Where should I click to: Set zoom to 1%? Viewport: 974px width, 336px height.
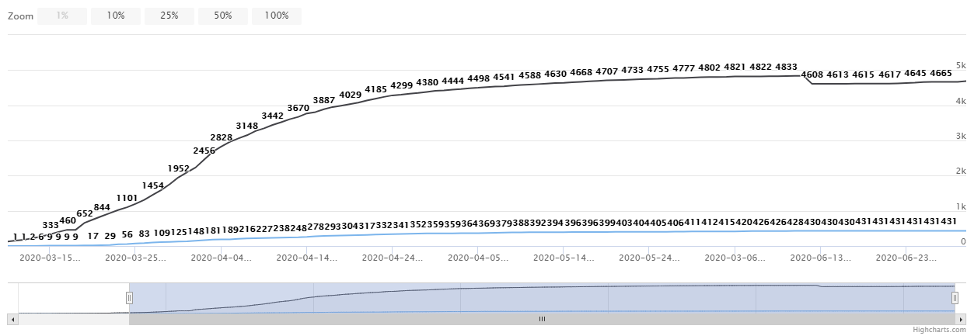click(61, 16)
